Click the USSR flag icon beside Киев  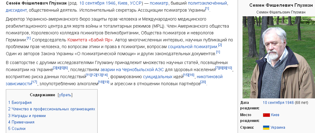click(266, 115)
